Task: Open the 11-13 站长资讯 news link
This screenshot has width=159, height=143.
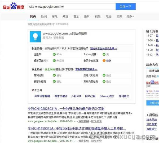Action: 157,55
